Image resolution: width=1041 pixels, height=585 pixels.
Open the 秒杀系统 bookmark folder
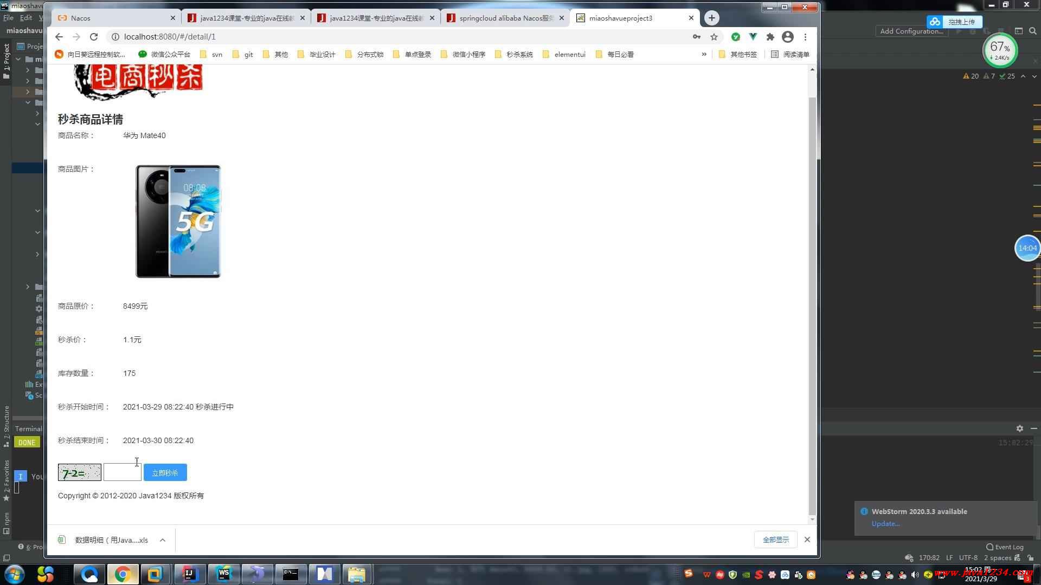[x=514, y=54]
